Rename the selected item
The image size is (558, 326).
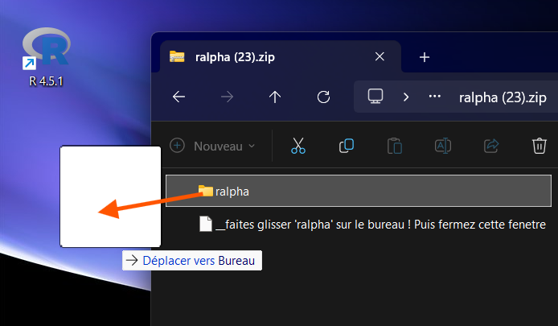click(x=443, y=146)
